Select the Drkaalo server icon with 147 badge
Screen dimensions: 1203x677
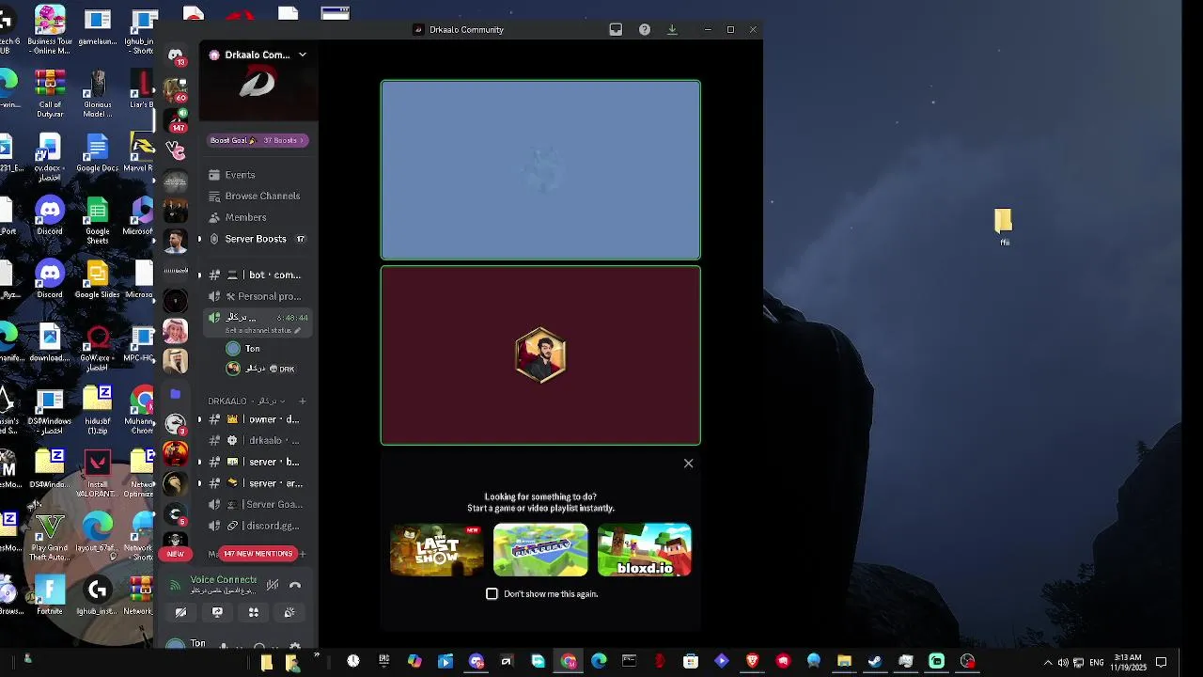pos(175,120)
